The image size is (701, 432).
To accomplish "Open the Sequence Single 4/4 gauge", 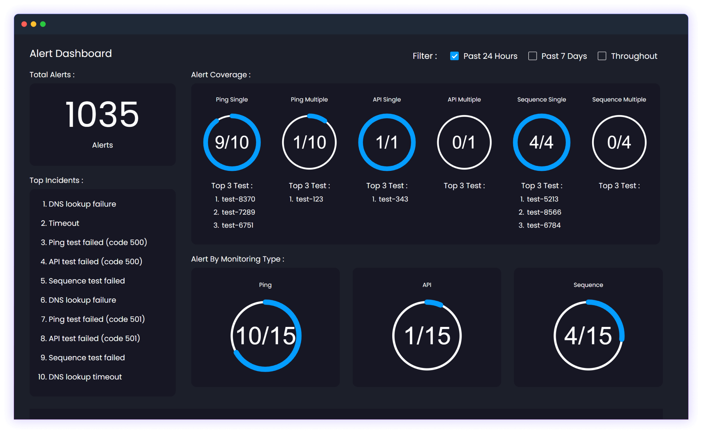I will pyautogui.click(x=541, y=142).
